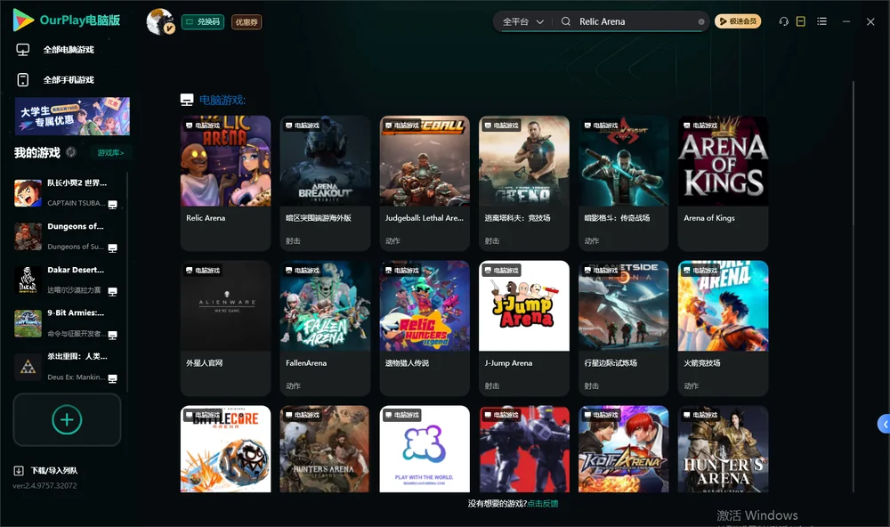
Task: Open the J-Jump Arena card
Action: pos(524,328)
